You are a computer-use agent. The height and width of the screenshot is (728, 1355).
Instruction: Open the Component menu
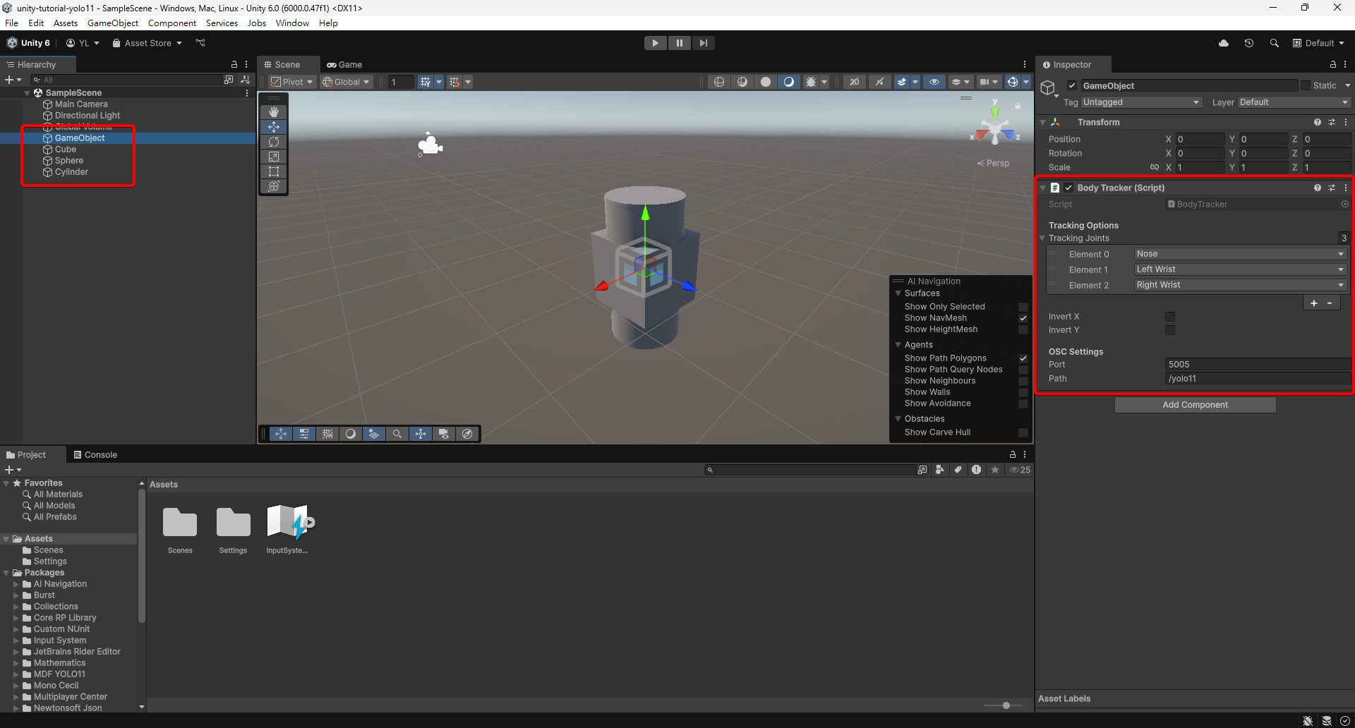coord(171,23)
